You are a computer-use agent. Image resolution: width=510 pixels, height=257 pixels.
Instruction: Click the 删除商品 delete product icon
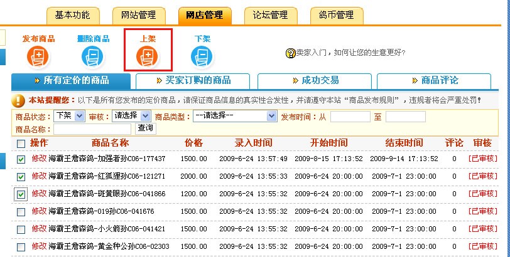93,58
